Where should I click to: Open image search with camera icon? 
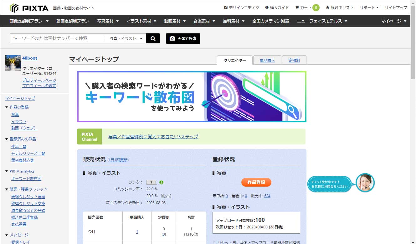click(183, 38)
